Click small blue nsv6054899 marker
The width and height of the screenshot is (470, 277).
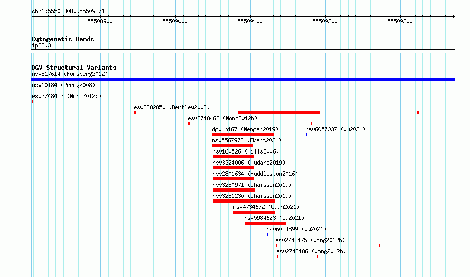tap(267, 234)
